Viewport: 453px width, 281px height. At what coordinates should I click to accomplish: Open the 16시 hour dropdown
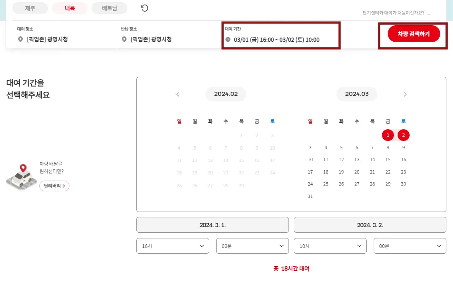[173, 246]
